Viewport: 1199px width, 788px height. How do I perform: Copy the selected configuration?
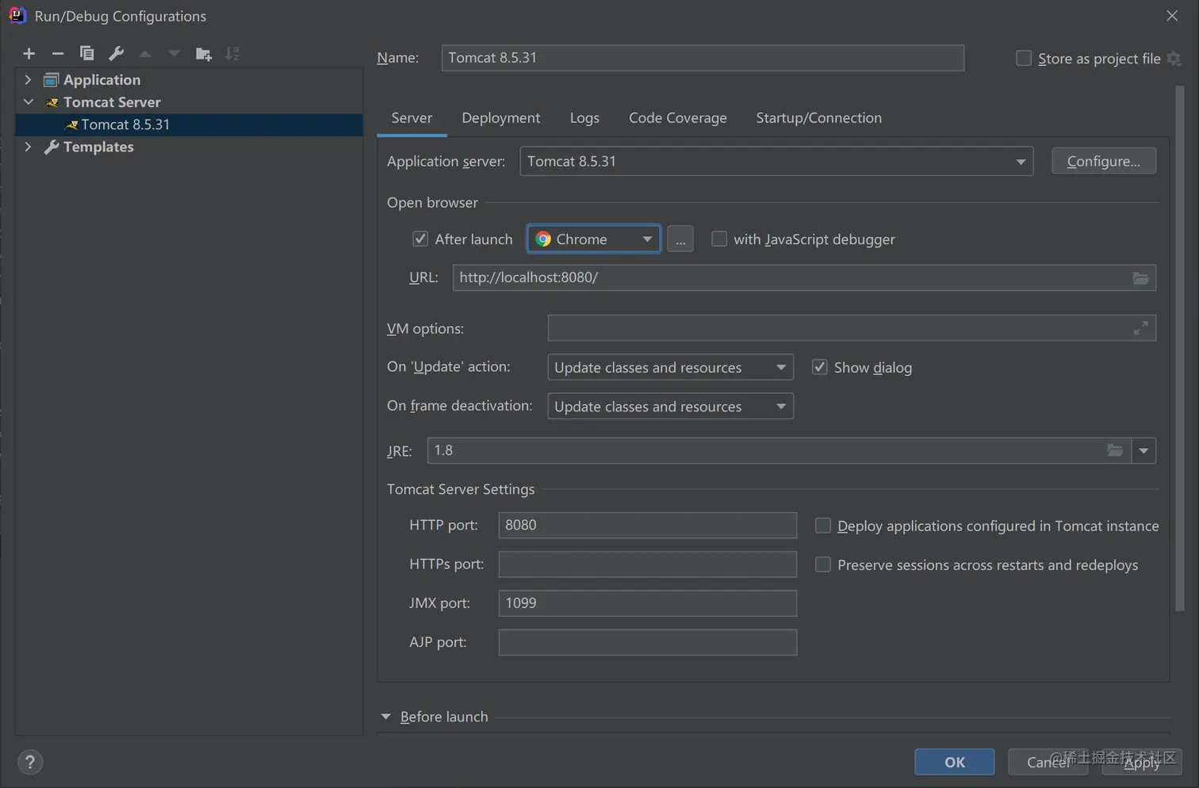87,53
